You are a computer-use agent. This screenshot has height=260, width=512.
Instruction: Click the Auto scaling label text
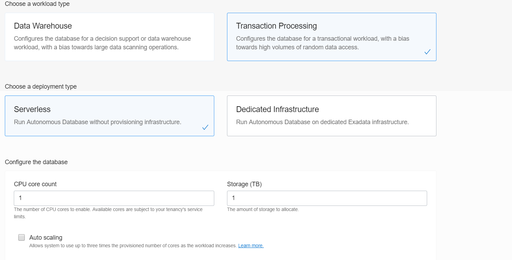pyautogui.click(x=46, y=237)
